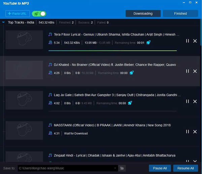The width and height of the screenshot is (202, 174).
Task: Pause DJ Khaled No Brainer download
Action: point(188,71)
